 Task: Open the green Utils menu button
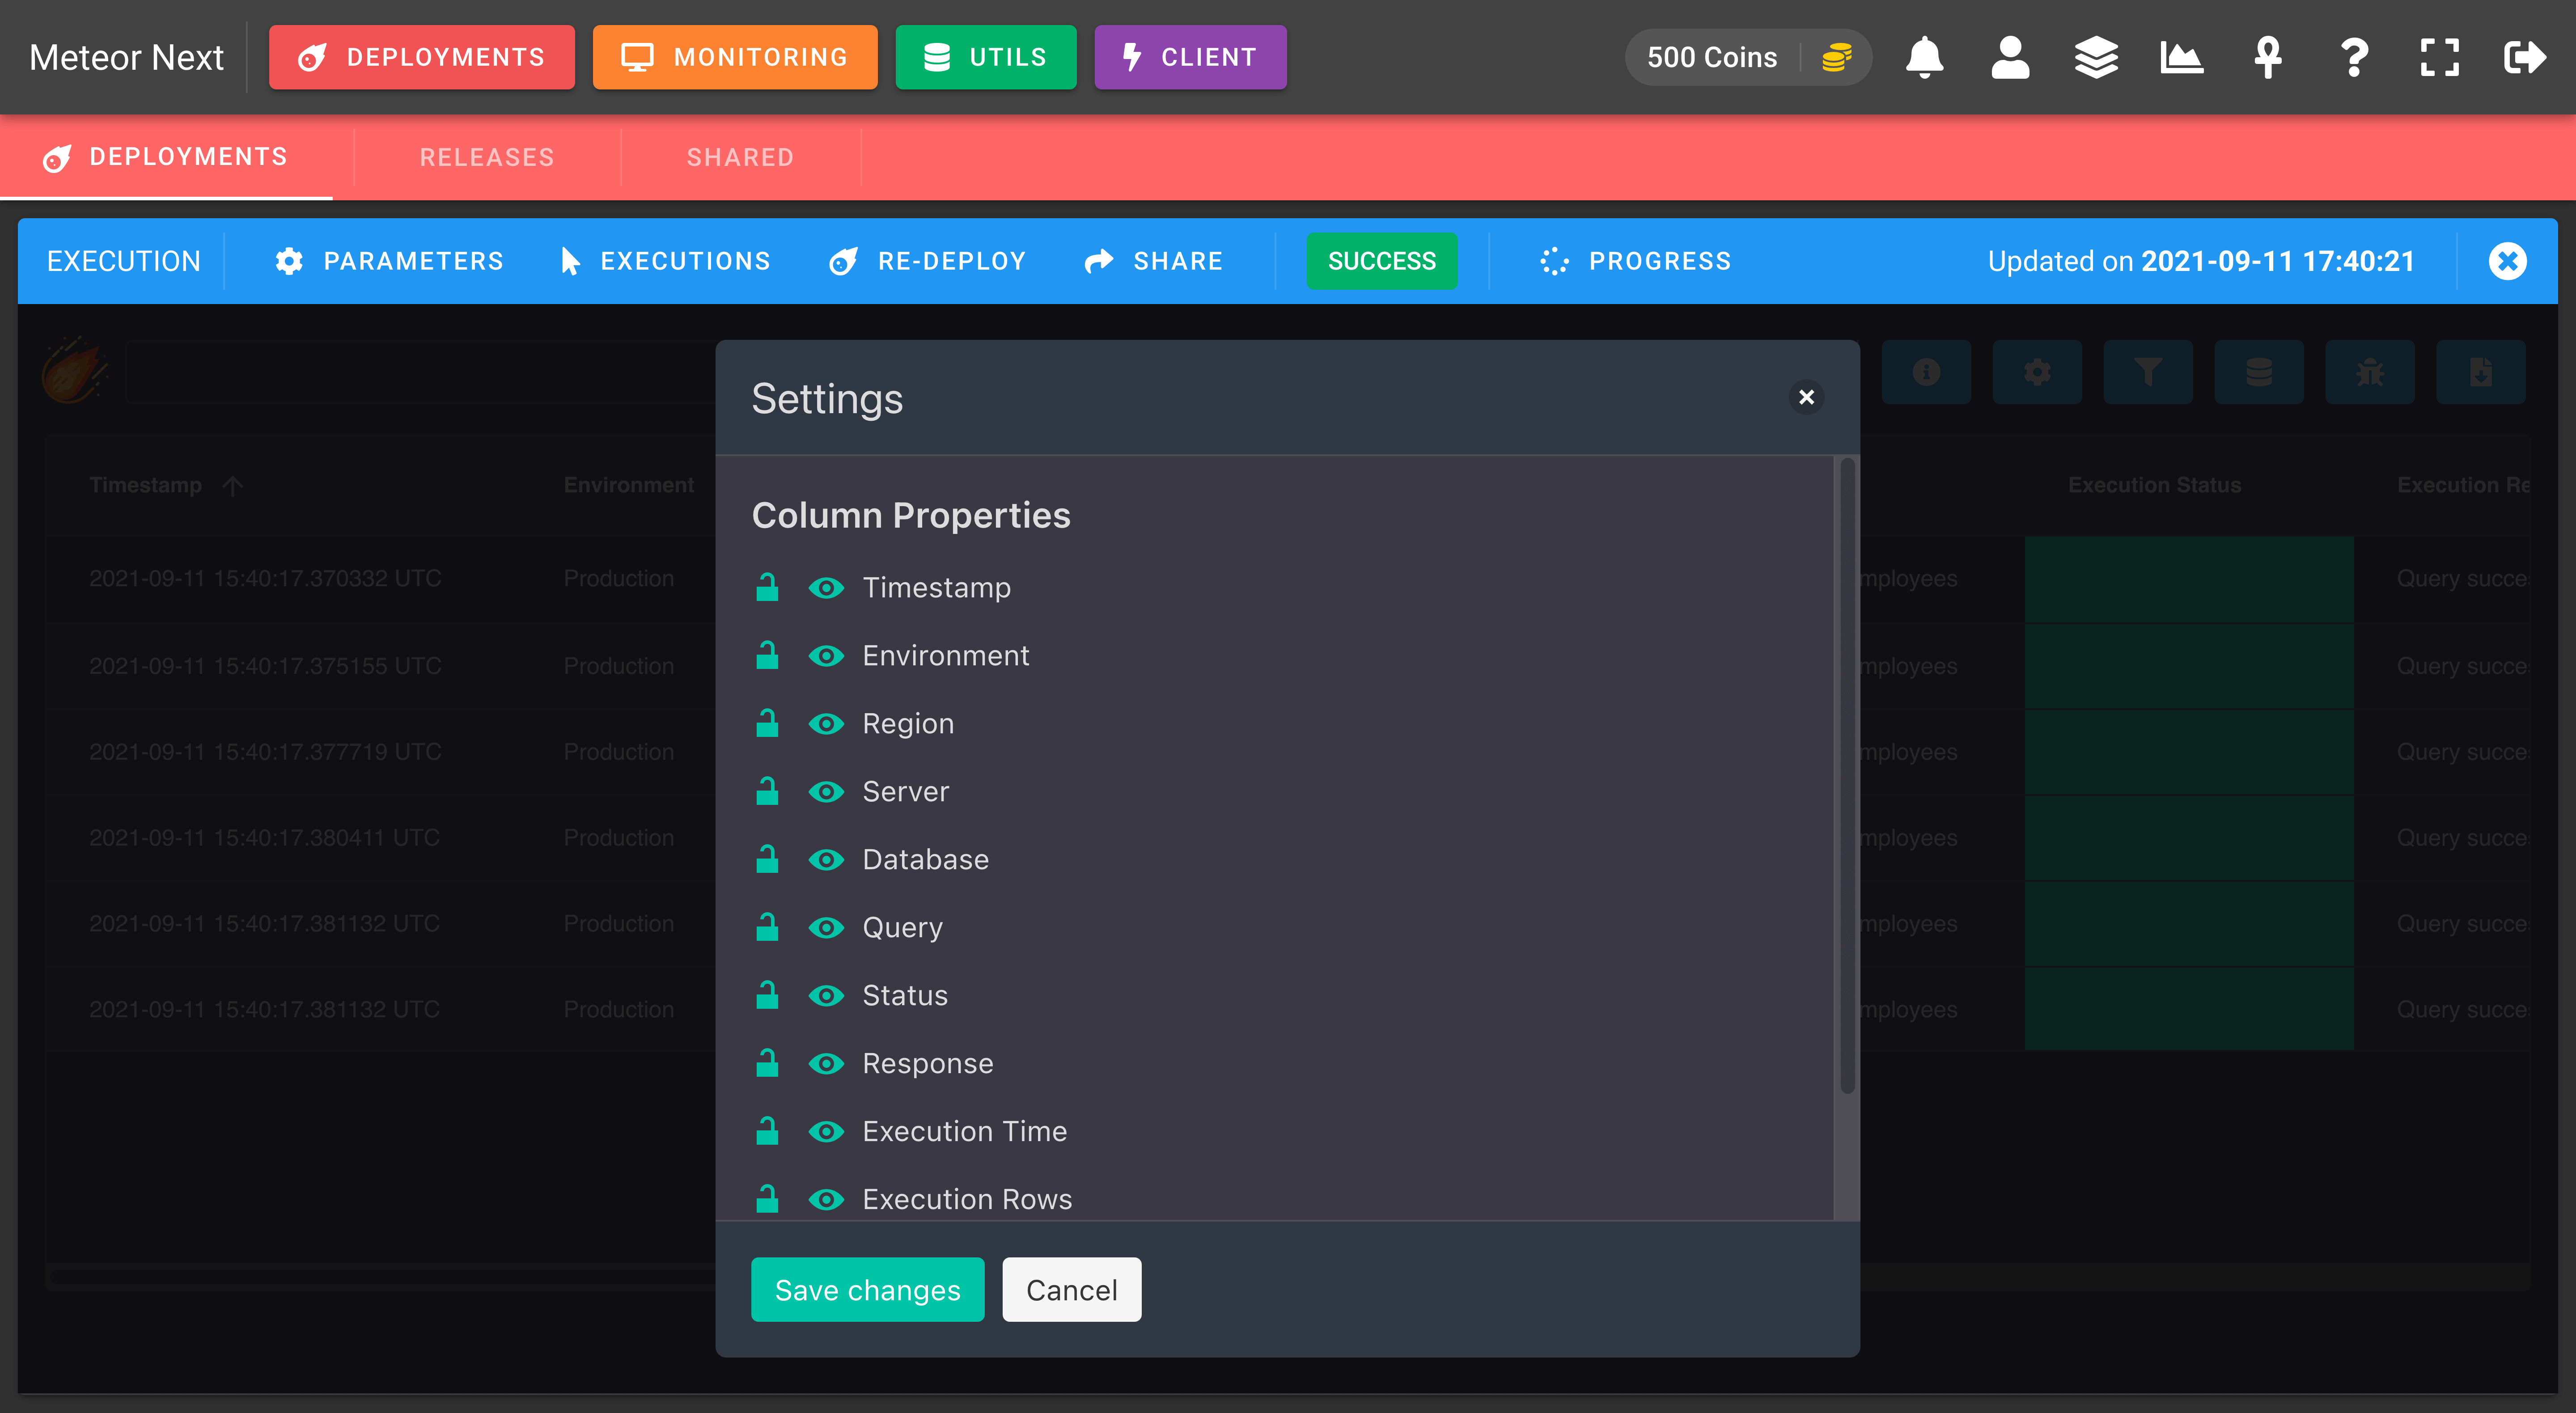[986, 57]
